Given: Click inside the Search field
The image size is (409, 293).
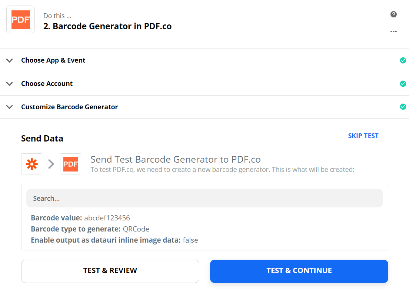Looking at the screenshot, I should [x=204, y=198].
